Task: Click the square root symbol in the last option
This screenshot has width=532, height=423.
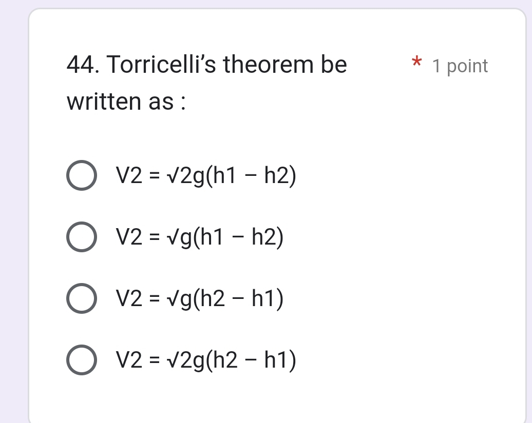Action: coord(169,360)
